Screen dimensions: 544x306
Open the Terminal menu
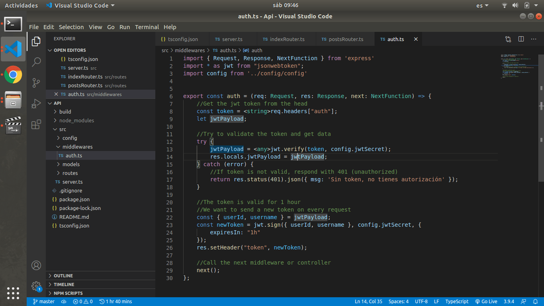147,27
